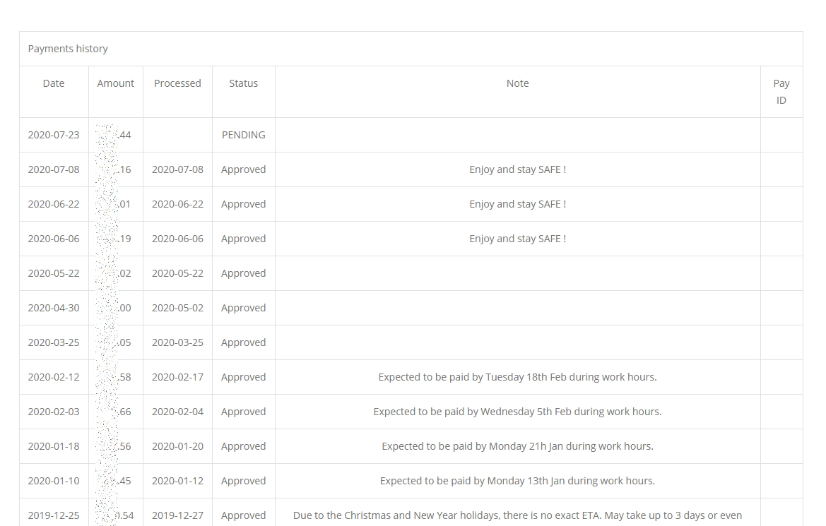Image resolution: width=826 pixels, height=526 pixels.
Task: Click the Tuesday 18th Feb note
Action: 517,377
